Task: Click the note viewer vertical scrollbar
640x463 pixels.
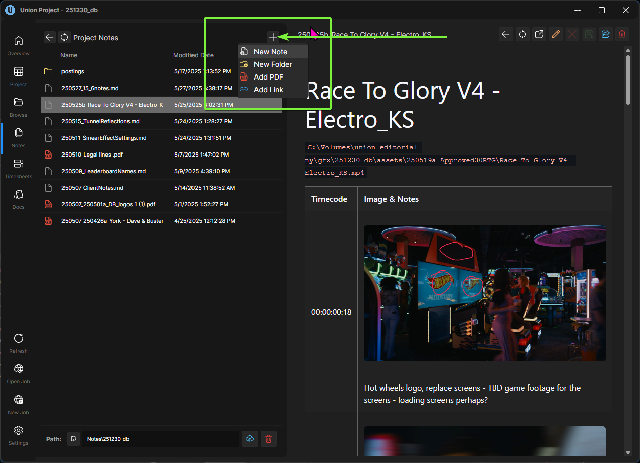Action: pos(628,80)
